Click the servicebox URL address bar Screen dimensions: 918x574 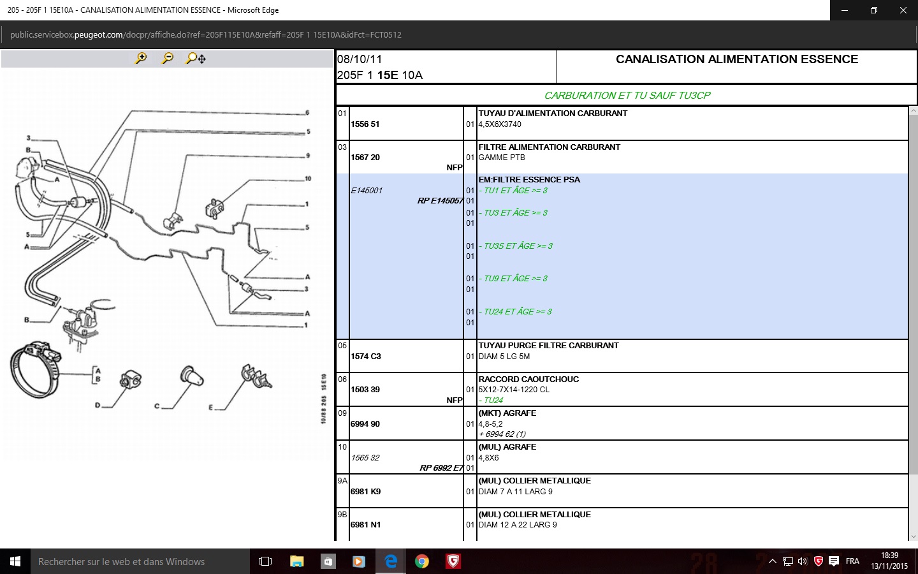[206, 35]
